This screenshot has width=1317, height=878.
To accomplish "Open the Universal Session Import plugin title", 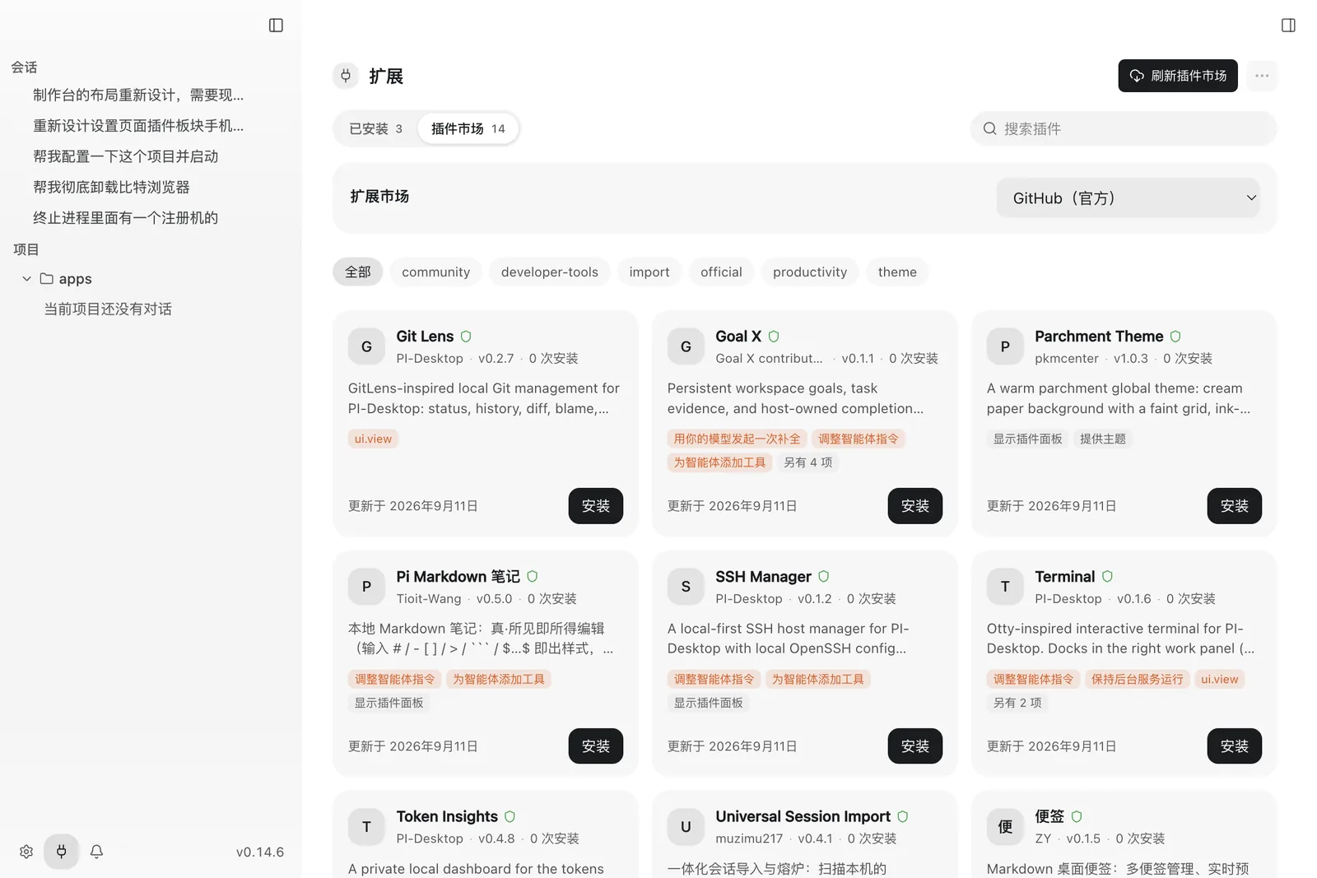I will [x=803, y=817].
